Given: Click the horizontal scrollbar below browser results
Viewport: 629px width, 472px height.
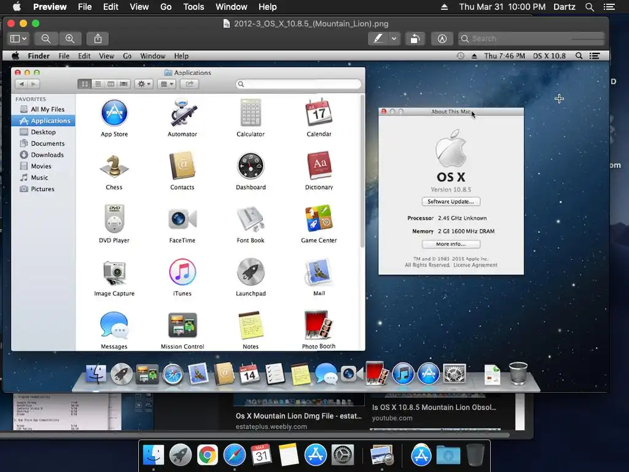Looking at the screenshot, I should click(x=256, y=435).
